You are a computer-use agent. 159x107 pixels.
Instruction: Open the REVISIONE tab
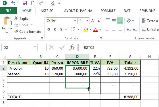[147, 11]
